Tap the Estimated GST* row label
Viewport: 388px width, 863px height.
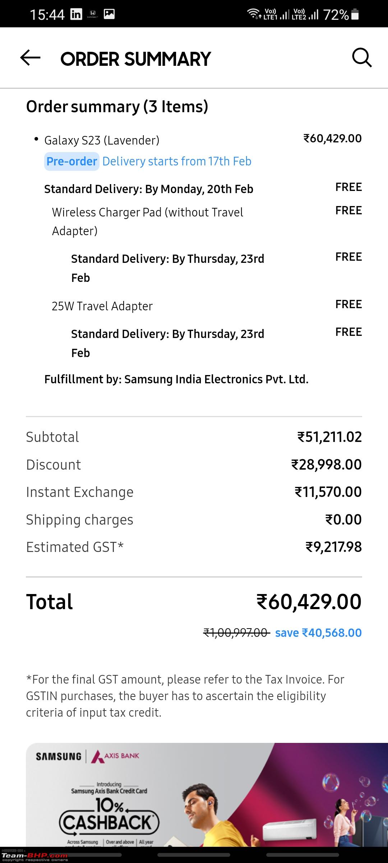click(75, 547)
